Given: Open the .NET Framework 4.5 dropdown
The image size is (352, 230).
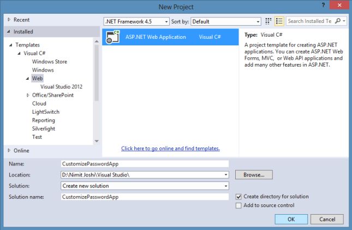Looking at the screenshot, I should point(136,22).
